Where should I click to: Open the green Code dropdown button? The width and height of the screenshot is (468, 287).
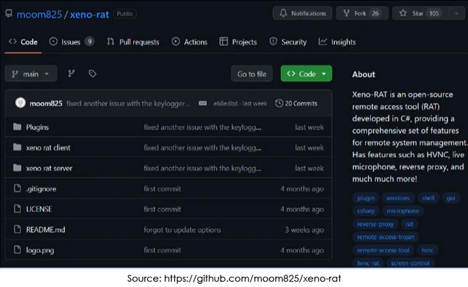pos(306,74)
